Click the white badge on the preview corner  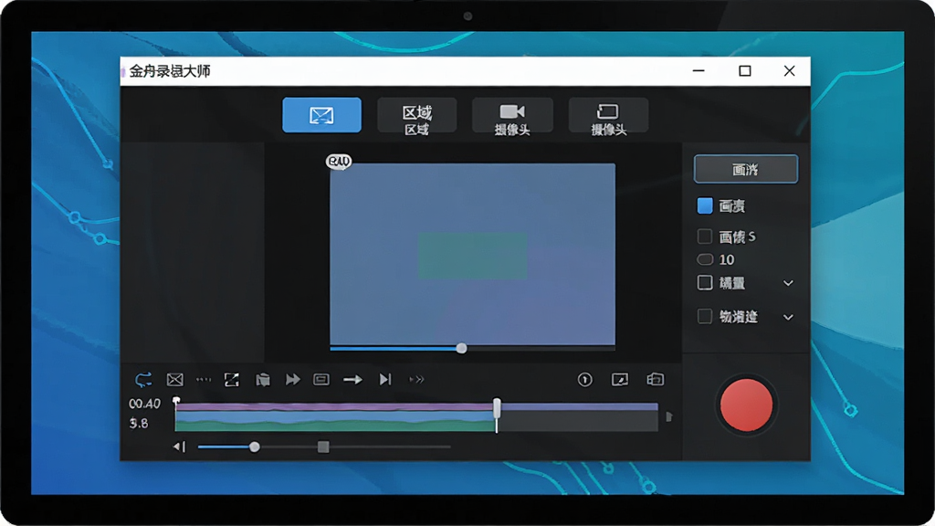(339, 161)
